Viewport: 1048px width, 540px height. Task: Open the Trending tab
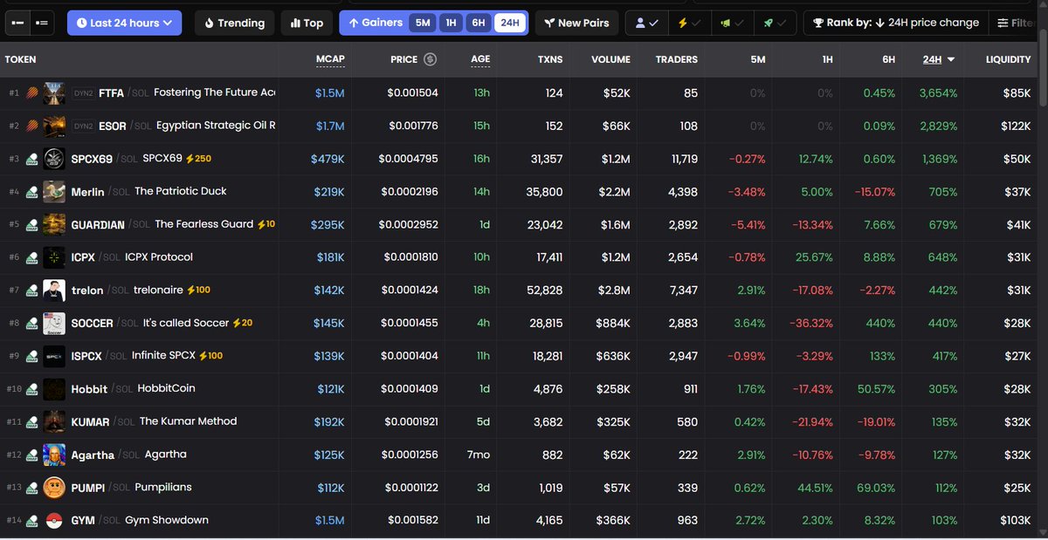click(234, 23)
